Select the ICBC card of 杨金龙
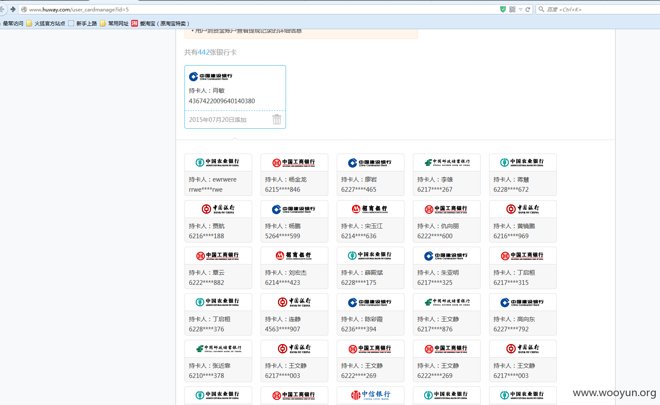Image resolution: width=660 pixels, height=405 pixels. 294,175
